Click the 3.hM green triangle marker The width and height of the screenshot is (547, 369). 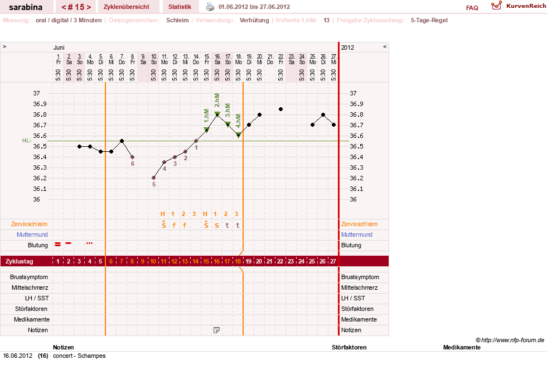228,124
